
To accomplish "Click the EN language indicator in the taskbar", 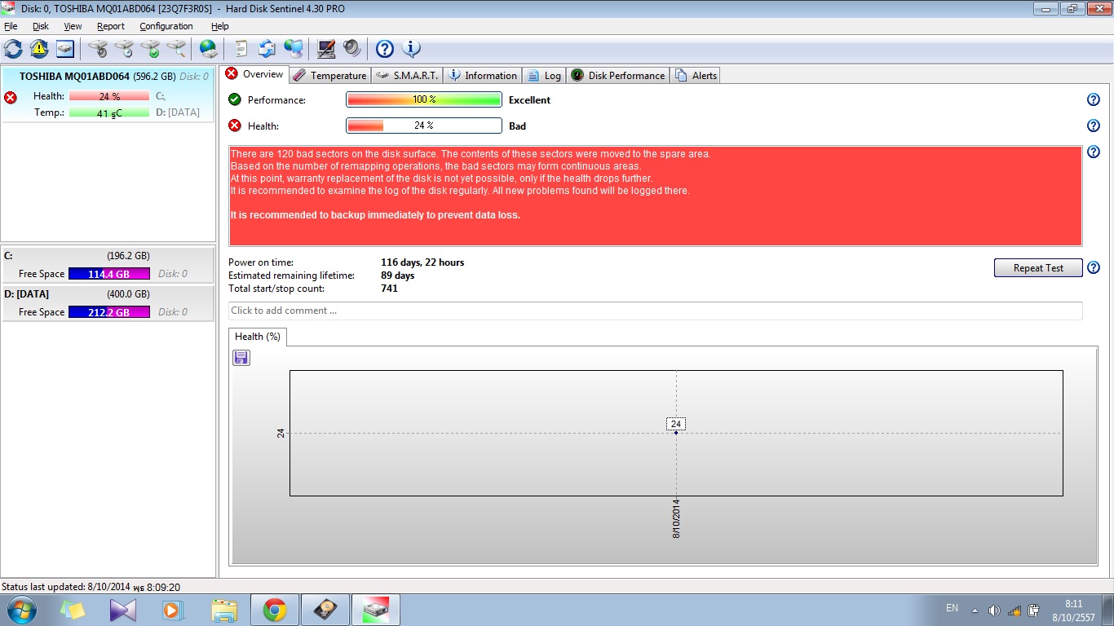I will point(952,608).
